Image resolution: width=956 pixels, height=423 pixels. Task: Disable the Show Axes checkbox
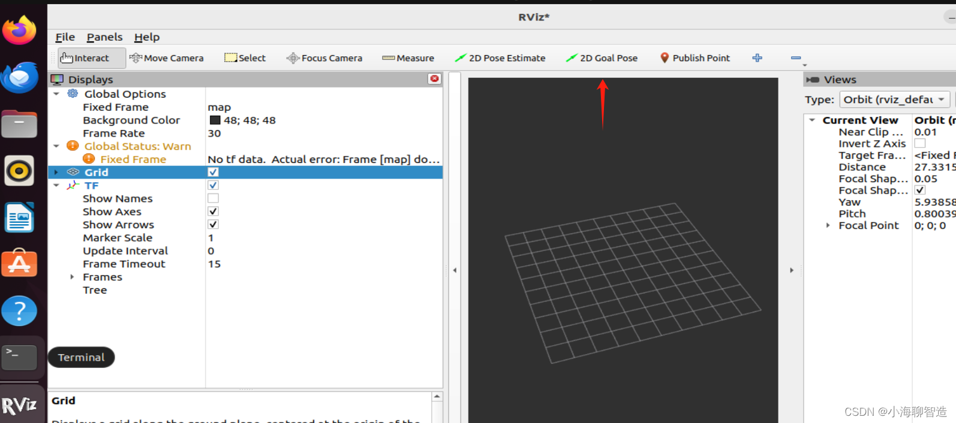click(213, 211)
